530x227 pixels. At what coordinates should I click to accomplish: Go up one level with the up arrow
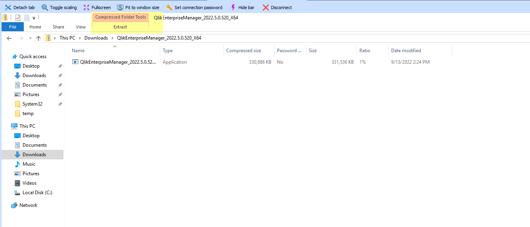(38, 38)
